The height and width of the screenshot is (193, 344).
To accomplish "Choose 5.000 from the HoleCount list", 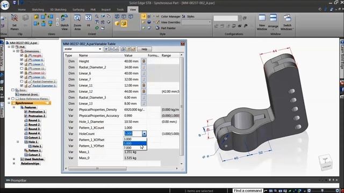I will coord(135,144).
